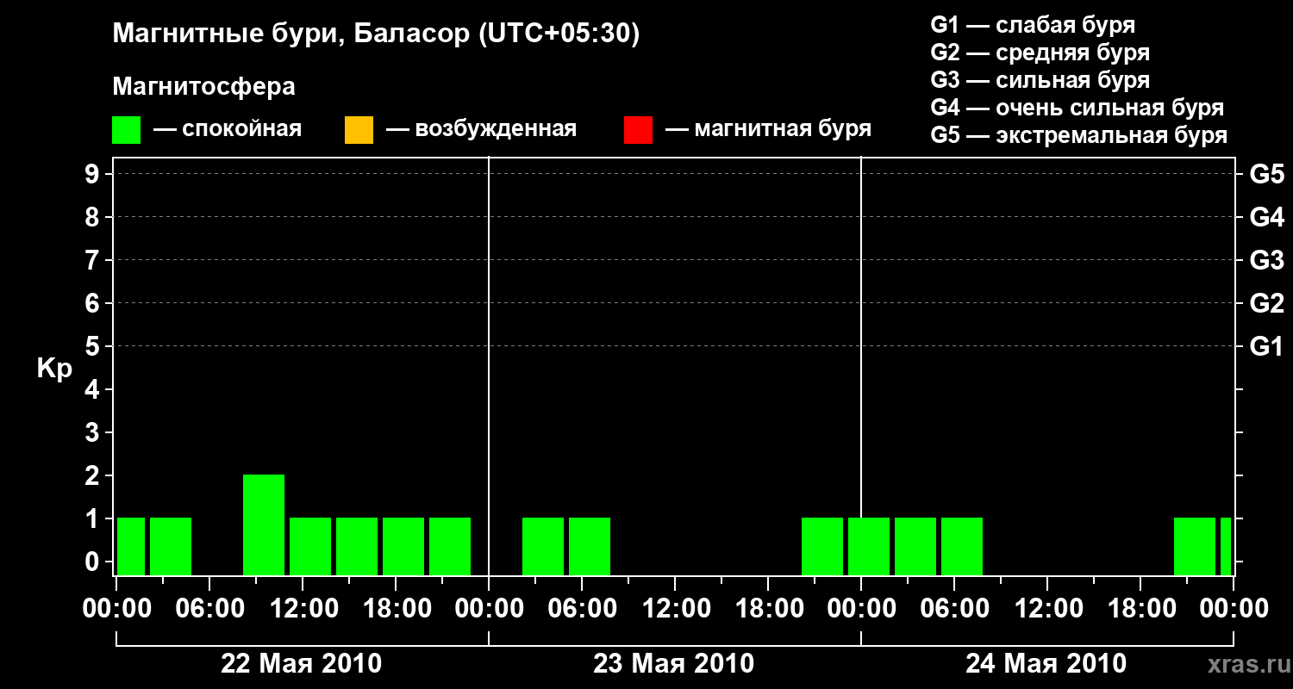The width and height of the screenshot is (1293, 689).
Task: Click the title 'Магнитные бури, Баласор (UTC+05:30)'
Action: 376,34
